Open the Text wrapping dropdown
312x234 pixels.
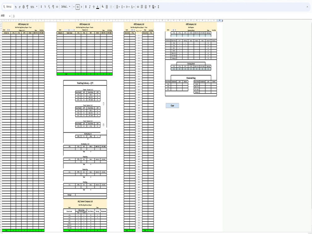pos(128,7)
